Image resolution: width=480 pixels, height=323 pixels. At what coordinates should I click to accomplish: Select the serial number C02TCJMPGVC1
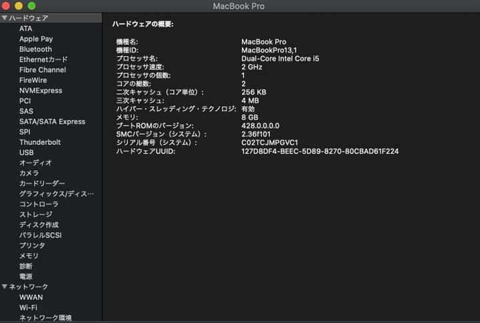269,143
